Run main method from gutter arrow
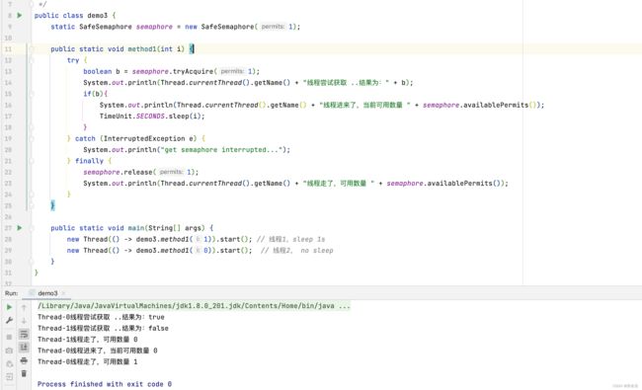642x390 pixels. tap(19, 228)
